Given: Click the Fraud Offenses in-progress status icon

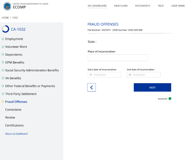Looking at the screenshot, I should (3, 102).
